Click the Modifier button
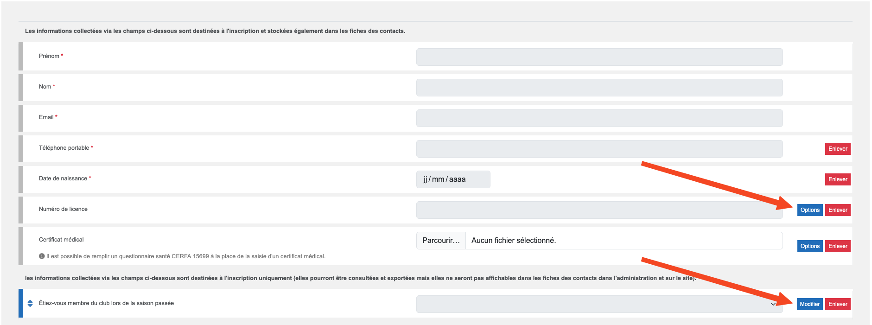This screenshot has height=325, width=872. click(810, 304)
